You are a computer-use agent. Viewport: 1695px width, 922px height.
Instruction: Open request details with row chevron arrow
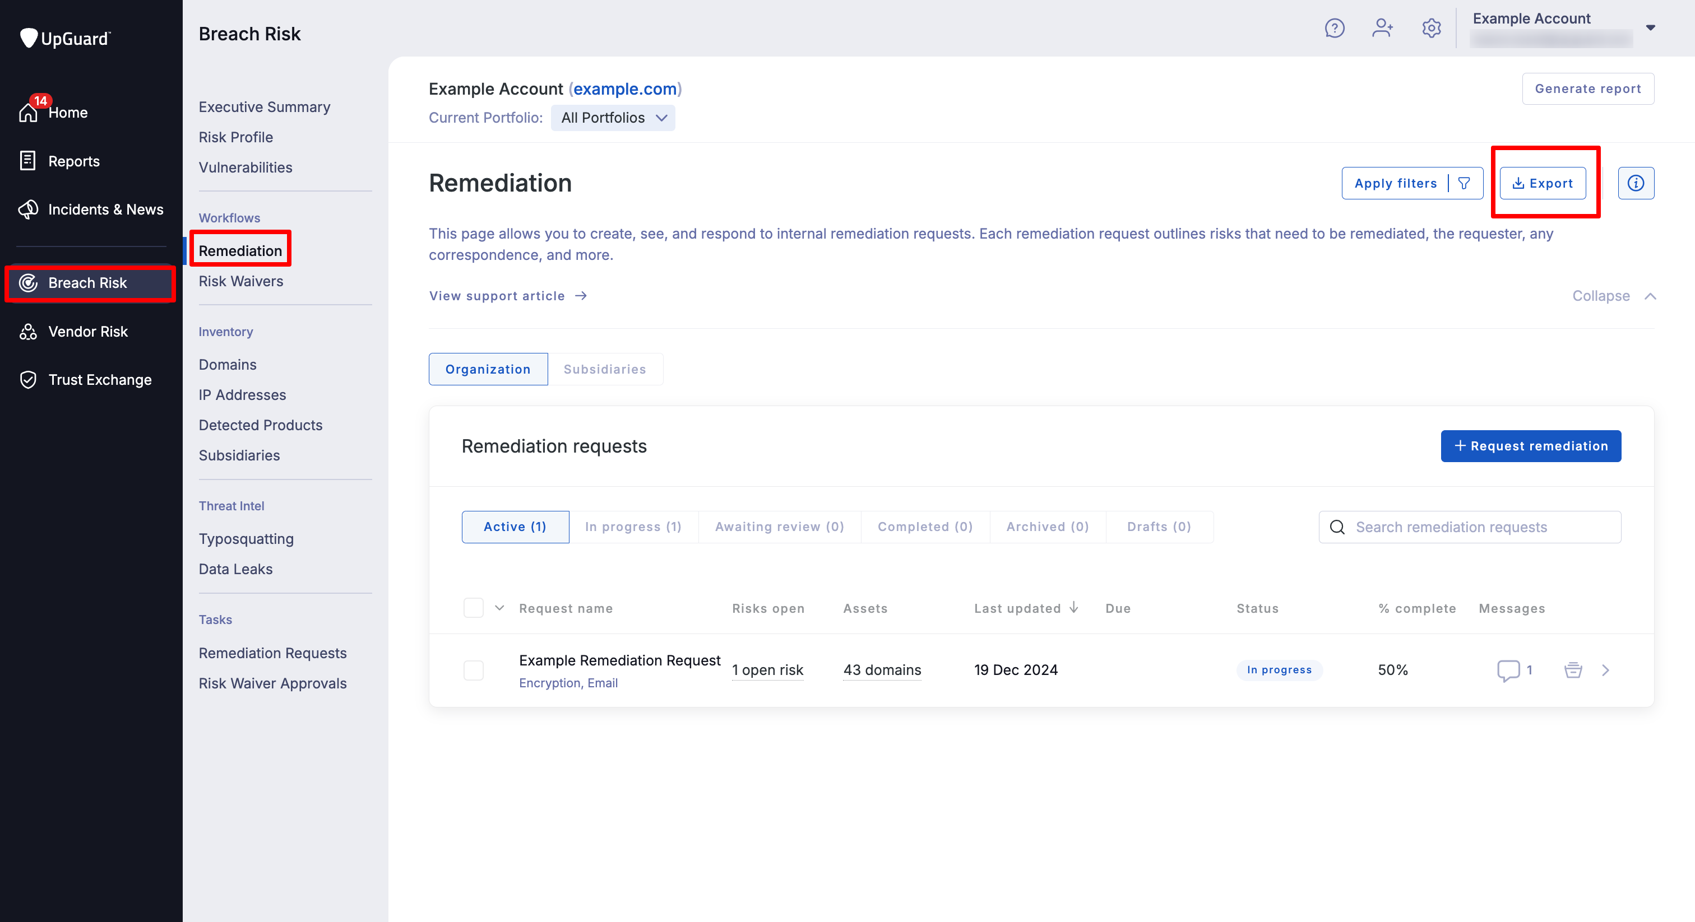pyautogui.click(x=1605, y=670)
